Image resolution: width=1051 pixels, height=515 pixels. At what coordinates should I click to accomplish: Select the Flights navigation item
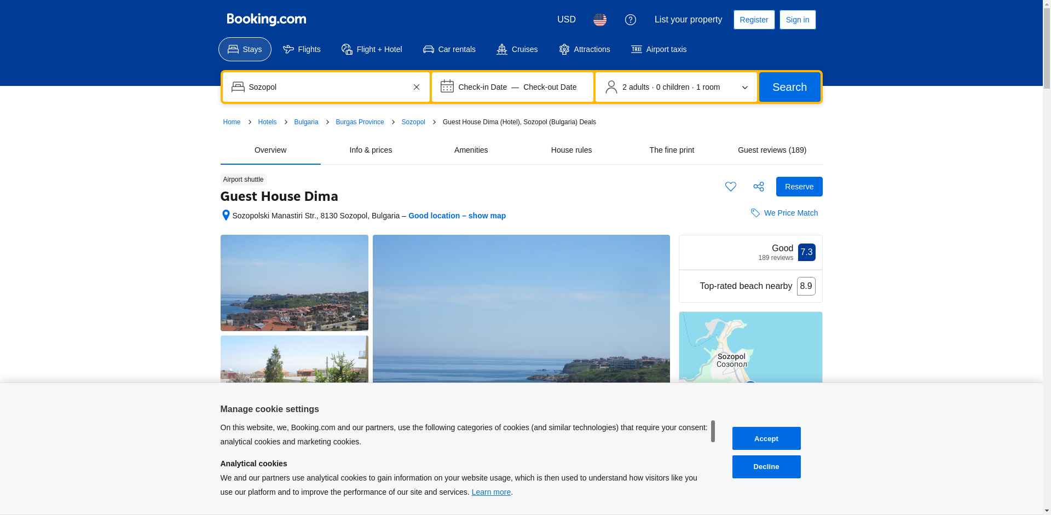tap(302, 49)
